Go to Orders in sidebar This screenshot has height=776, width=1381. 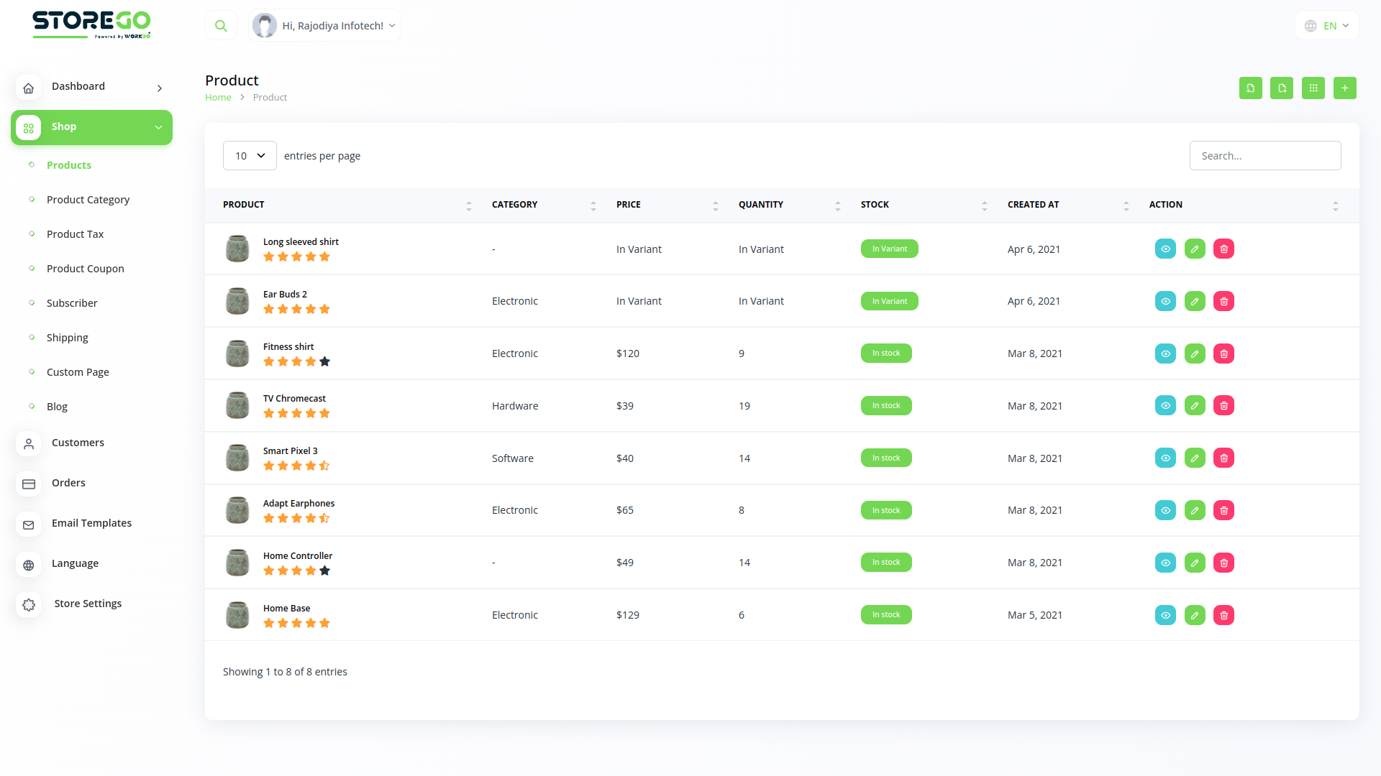click(68, 483)
